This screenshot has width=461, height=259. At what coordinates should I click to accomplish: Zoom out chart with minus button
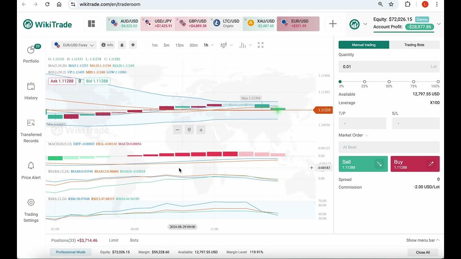pos(177,130)
